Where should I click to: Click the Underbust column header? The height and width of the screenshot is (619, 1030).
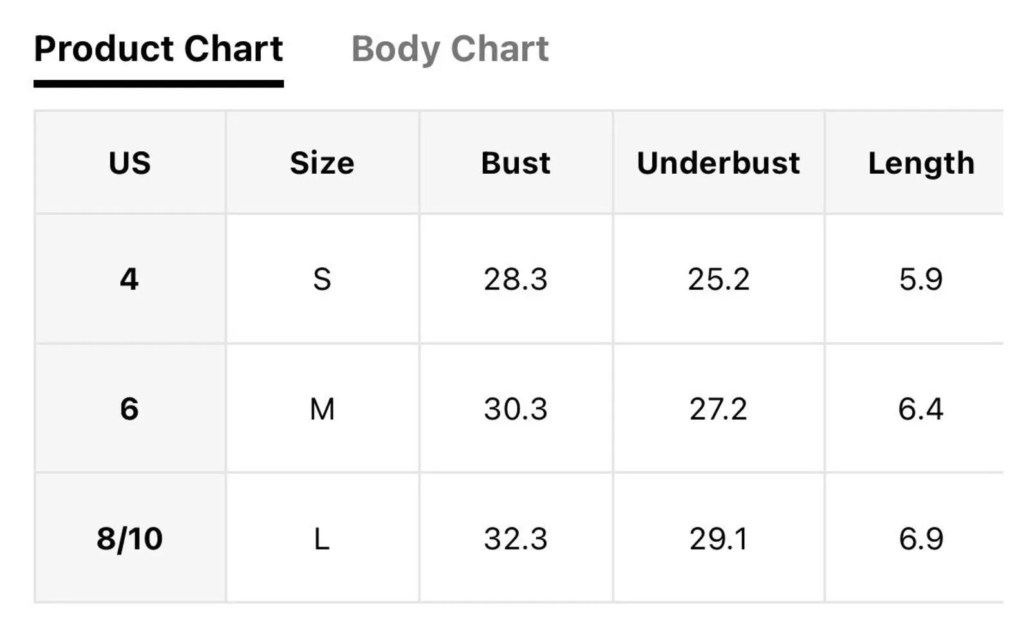pos(718,163)
